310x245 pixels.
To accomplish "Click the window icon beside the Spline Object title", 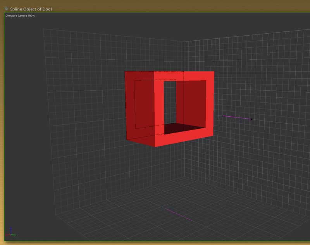I will pos(7,9).
